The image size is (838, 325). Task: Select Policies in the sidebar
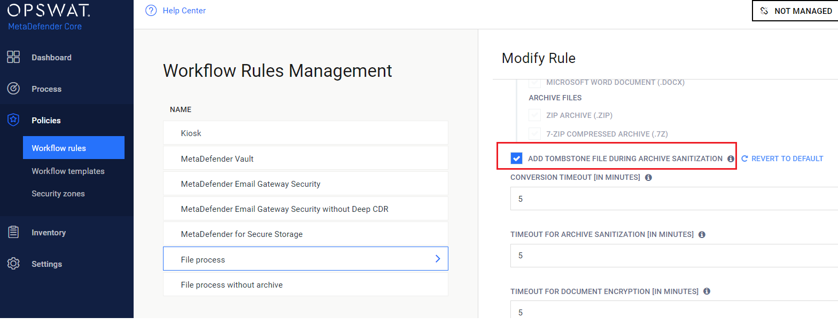coord(46,121)
